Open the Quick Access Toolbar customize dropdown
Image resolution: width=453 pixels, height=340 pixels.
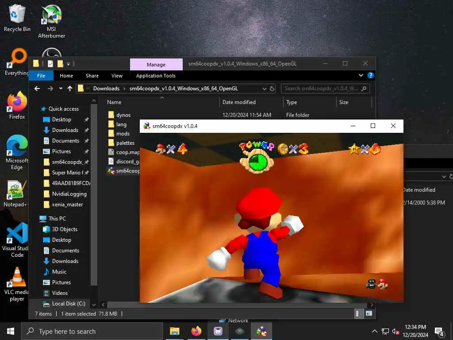pos(69,64)
